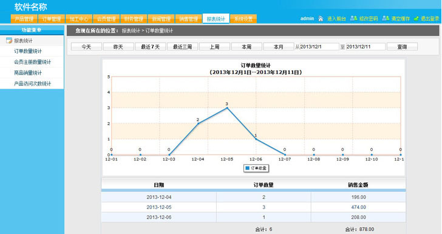This screenshot has height=234, width=442.
Task: Select the 最近7天 range button
Action: point(150,47)
